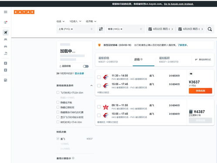Viewport: 217px width, 163px height.
Task: Open calendar icon for 4月29日 return date
Action: (x=180, y=29)
